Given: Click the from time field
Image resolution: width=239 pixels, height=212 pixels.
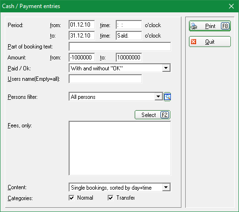Looking at the screenshot, I should click(x=129, y=25).
